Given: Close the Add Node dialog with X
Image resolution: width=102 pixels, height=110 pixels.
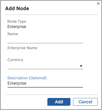Looking at the screenshot, I should (98, 3).
